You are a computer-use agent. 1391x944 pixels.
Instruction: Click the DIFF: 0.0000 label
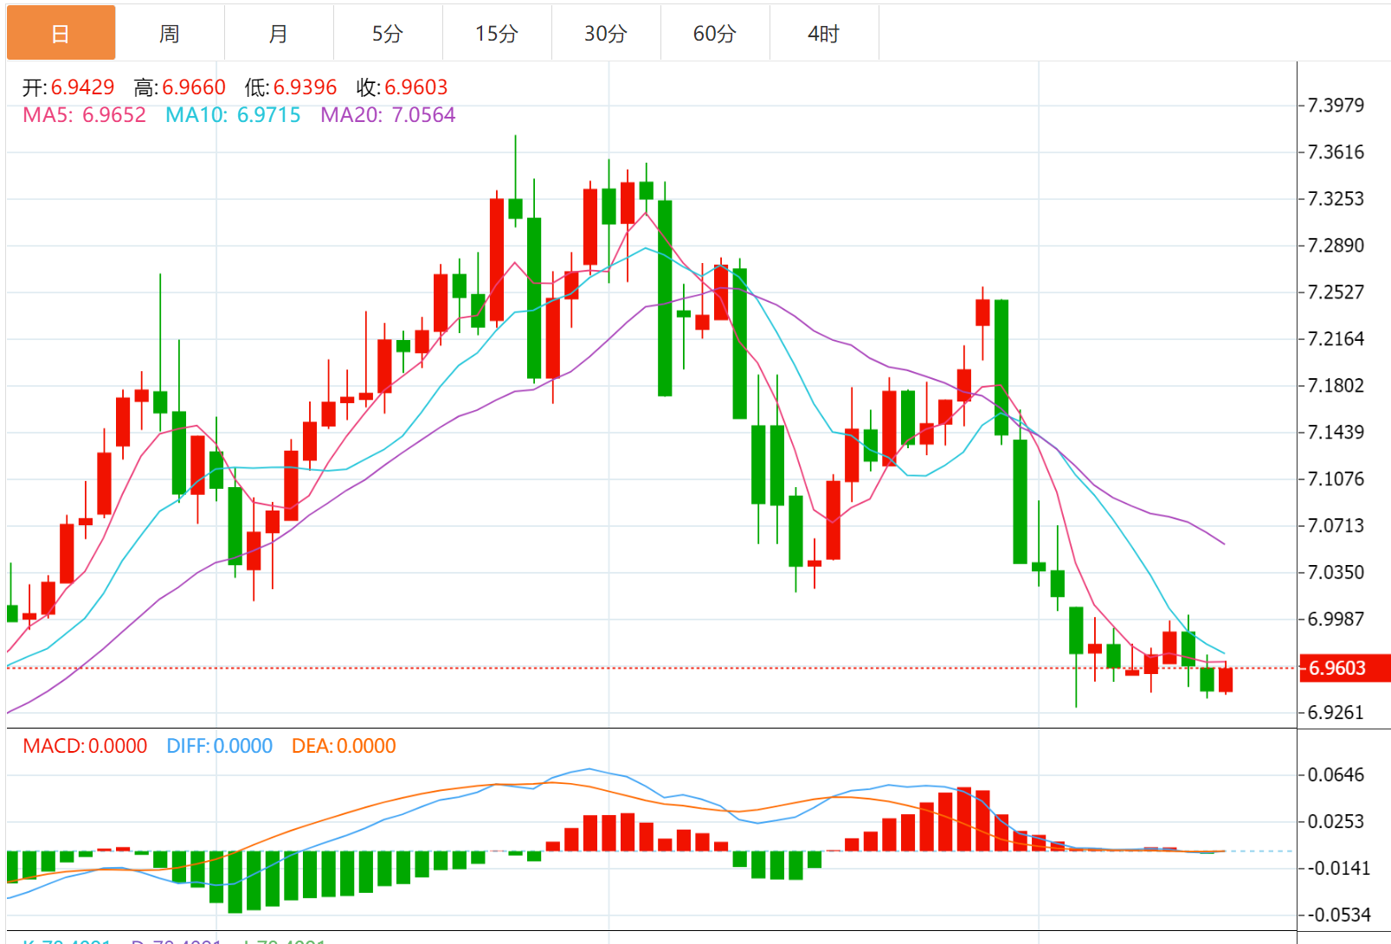pyautogui.click(x=220, y=746)
